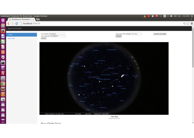
Task: Open the Ubuntu Dash from the launcher
Action: coord(3,20)
